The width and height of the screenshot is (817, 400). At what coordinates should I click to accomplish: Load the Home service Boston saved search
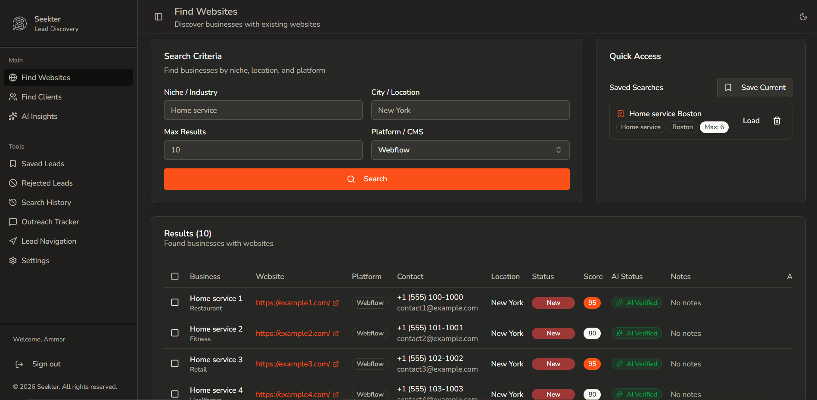(x=751, y=121)
